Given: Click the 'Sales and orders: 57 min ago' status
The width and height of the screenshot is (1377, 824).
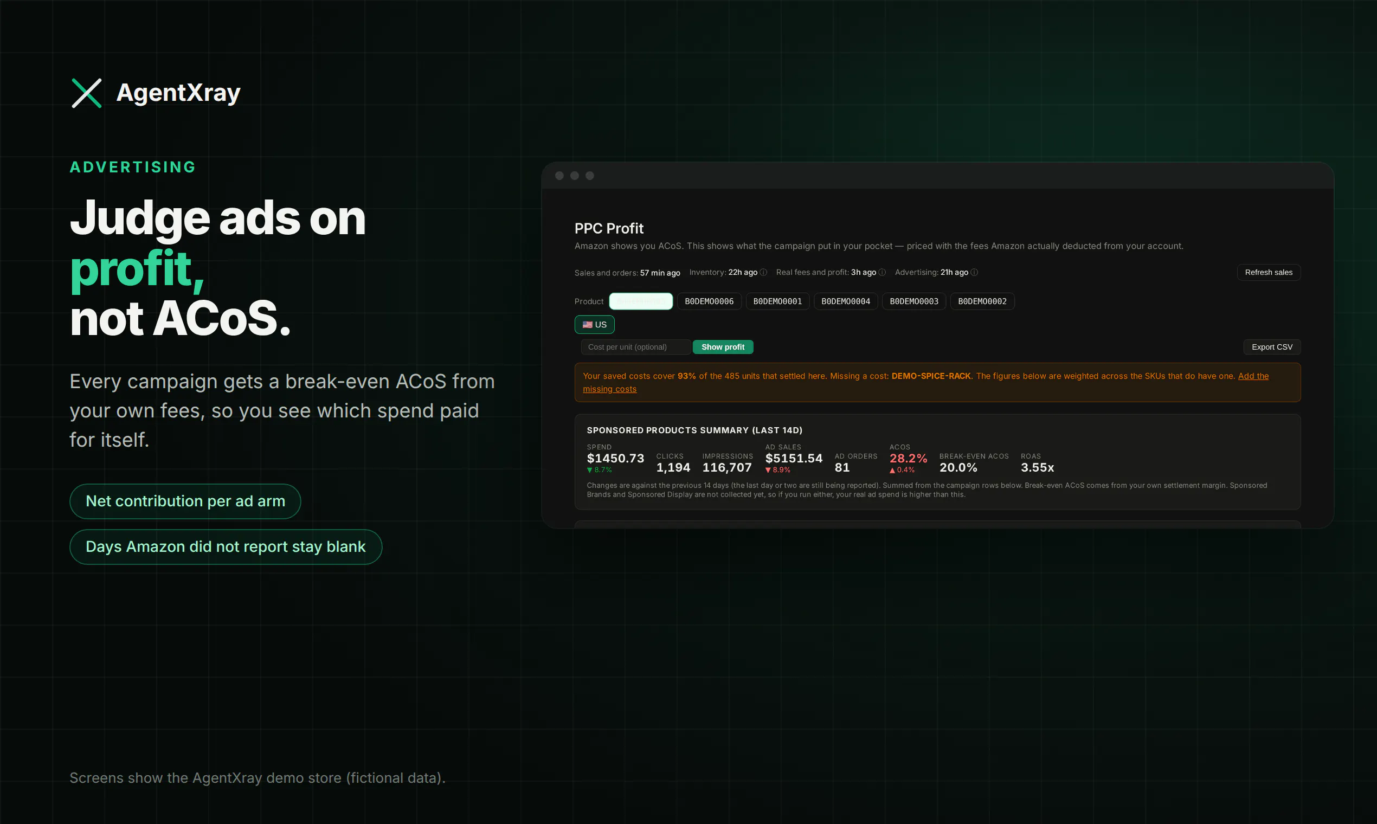Looking at the screenshot, I should click(627, 273).
